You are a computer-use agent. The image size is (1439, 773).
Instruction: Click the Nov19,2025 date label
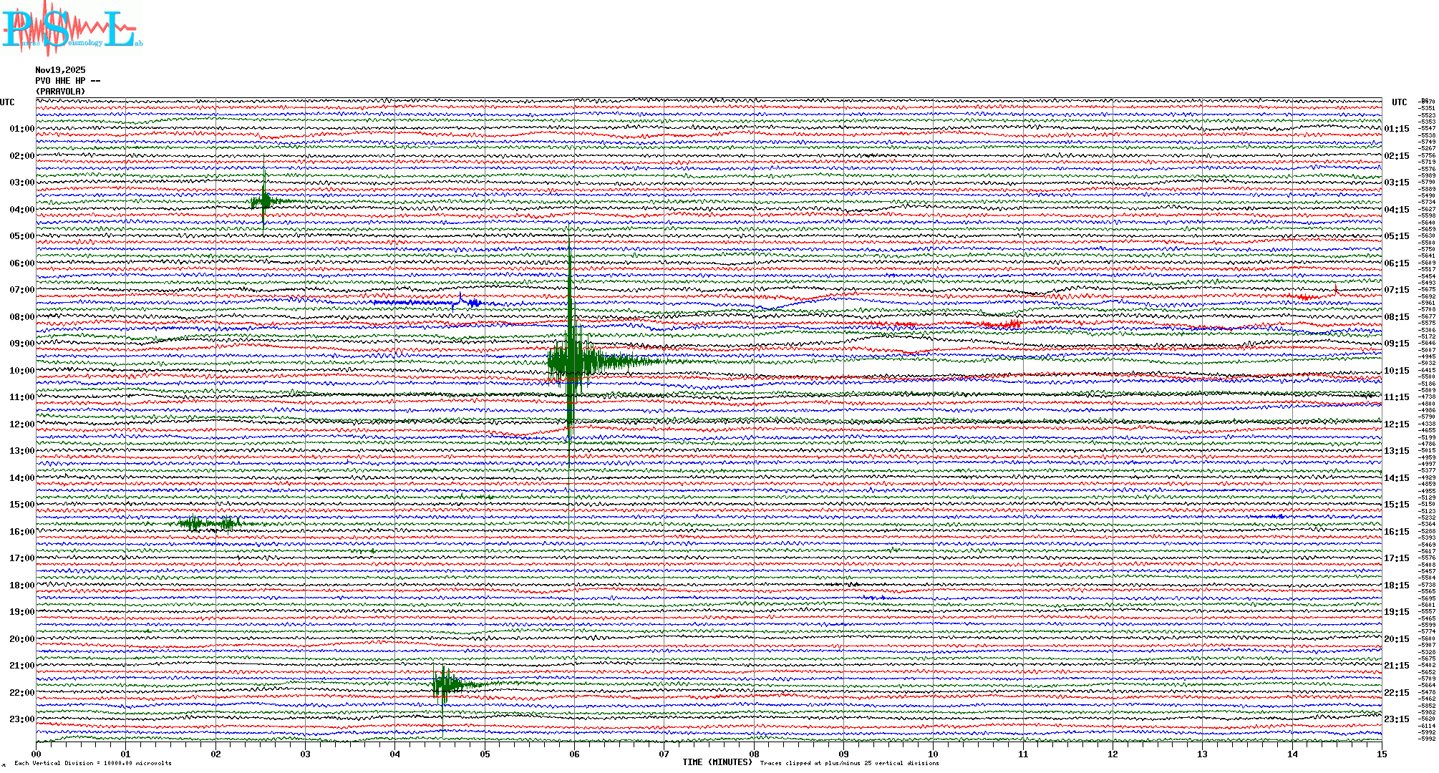tap(60, 70)
